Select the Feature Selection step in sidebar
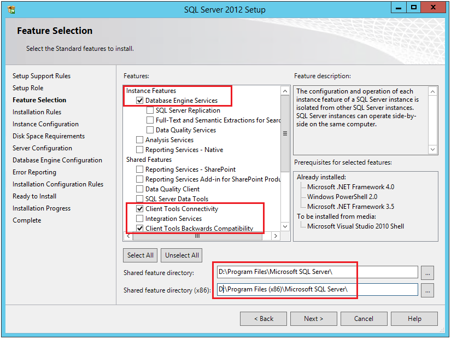451x339 pixels. [39, 100]
